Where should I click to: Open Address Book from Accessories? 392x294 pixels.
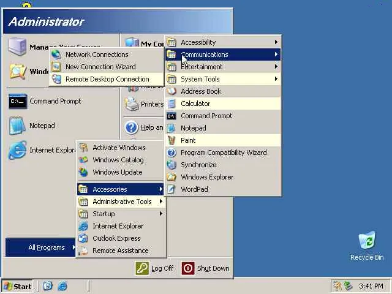click(x=223, y=91)
